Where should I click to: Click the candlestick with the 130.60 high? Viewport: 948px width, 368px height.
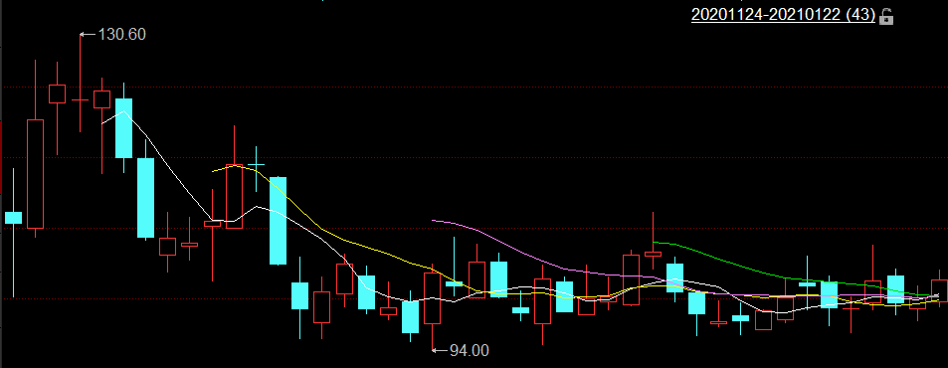(x=80, y=83)
